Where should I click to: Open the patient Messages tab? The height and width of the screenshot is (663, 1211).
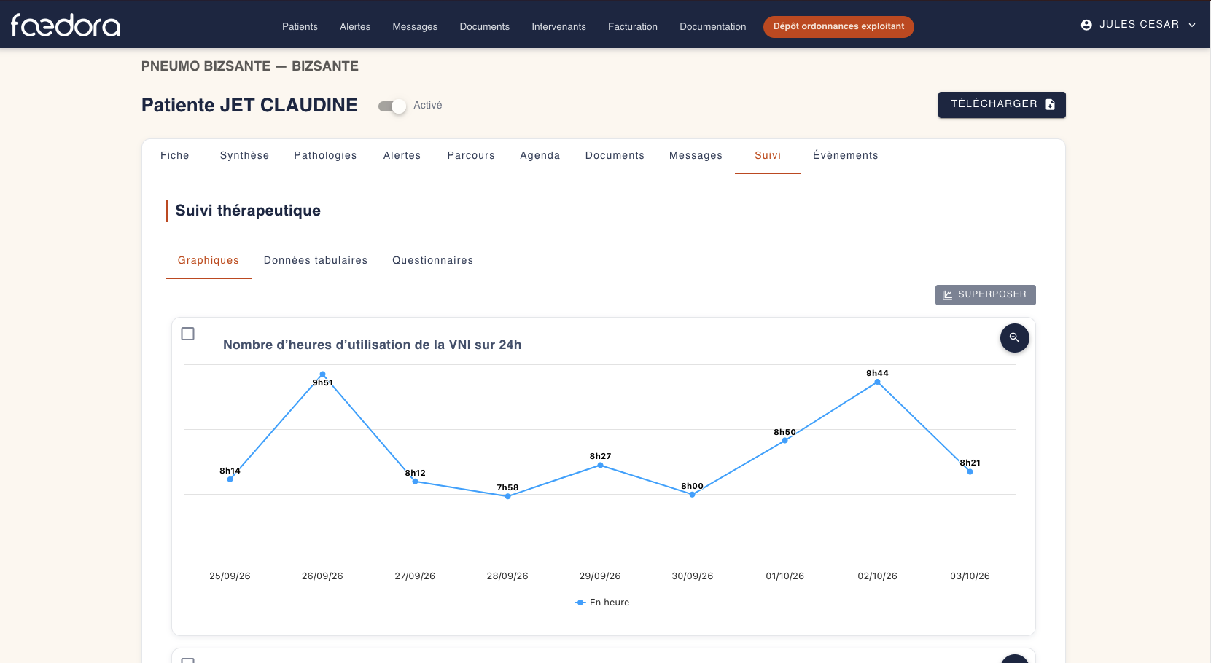point(696,156)
